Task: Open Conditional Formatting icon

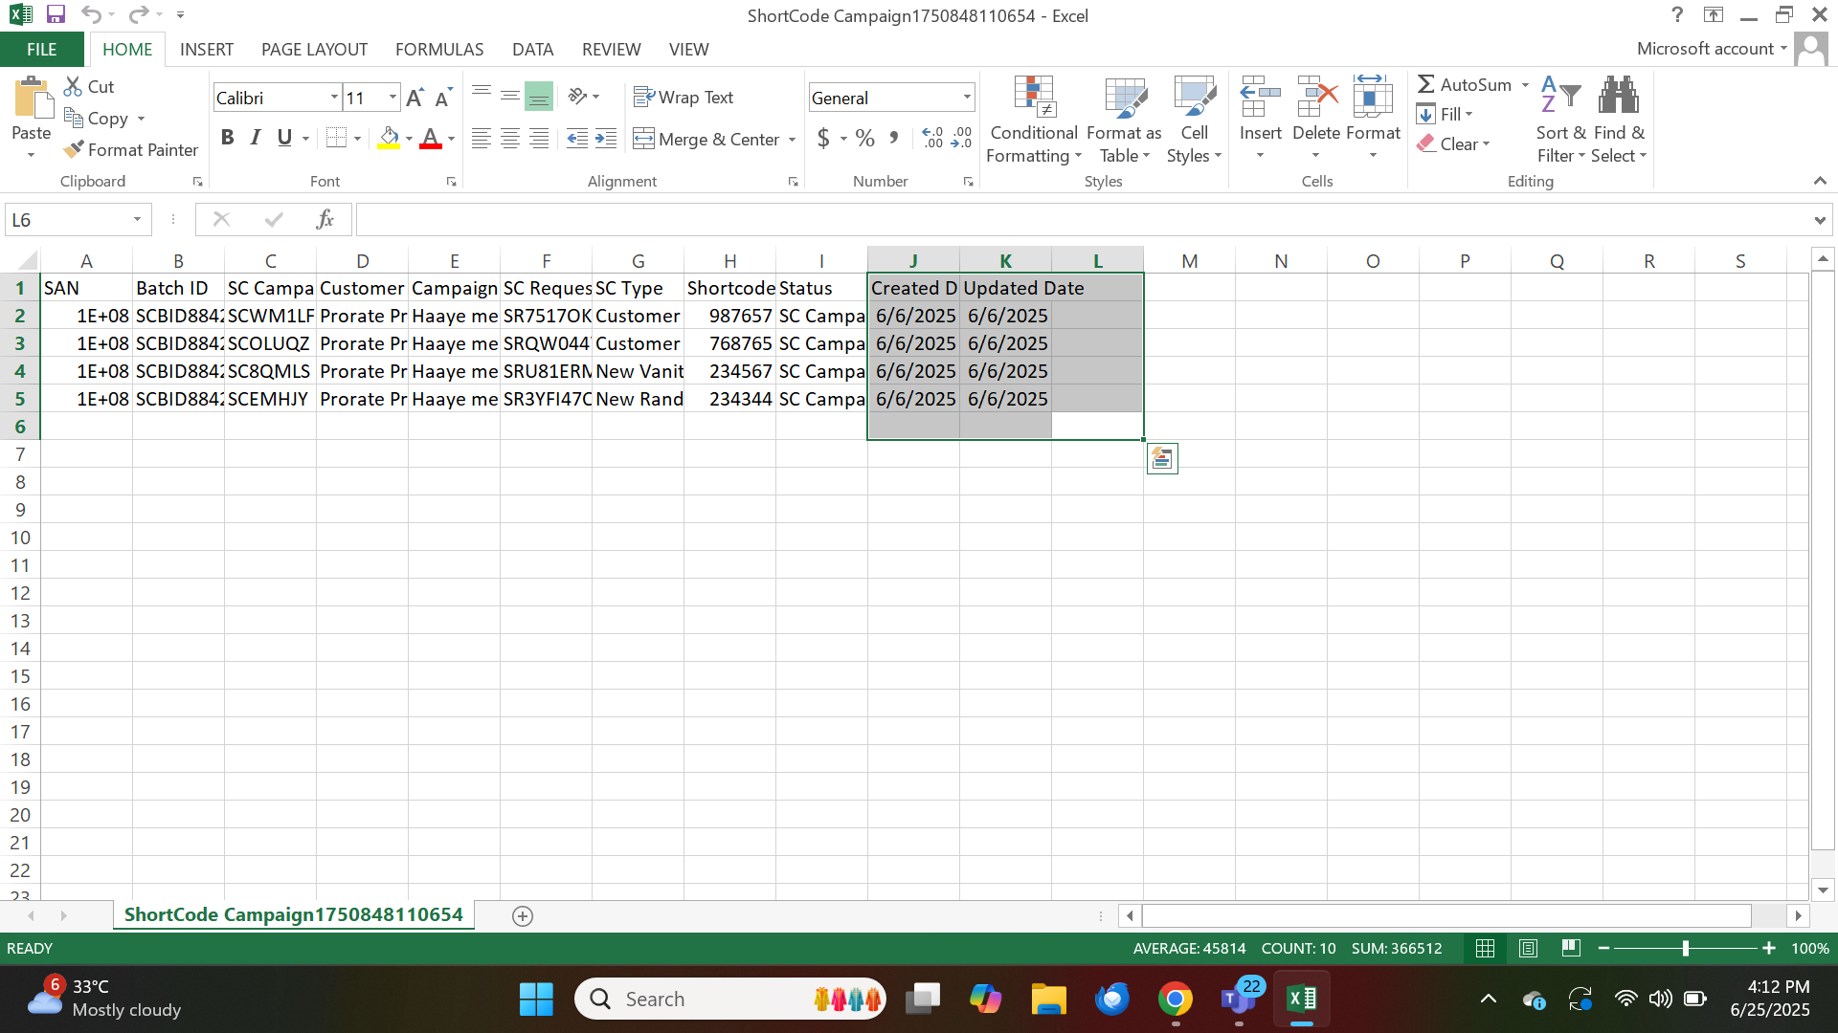Action: tap(1034, 98)
